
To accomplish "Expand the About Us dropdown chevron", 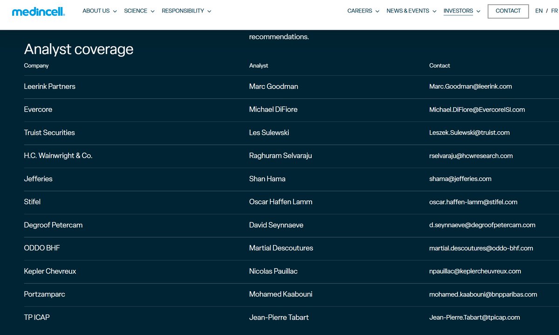I will point(115,11).
